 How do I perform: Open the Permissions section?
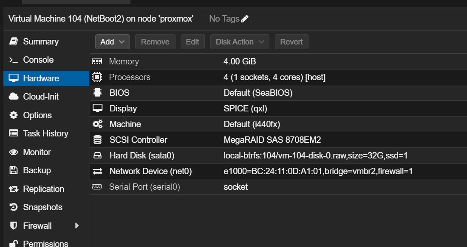coord(46,243)
